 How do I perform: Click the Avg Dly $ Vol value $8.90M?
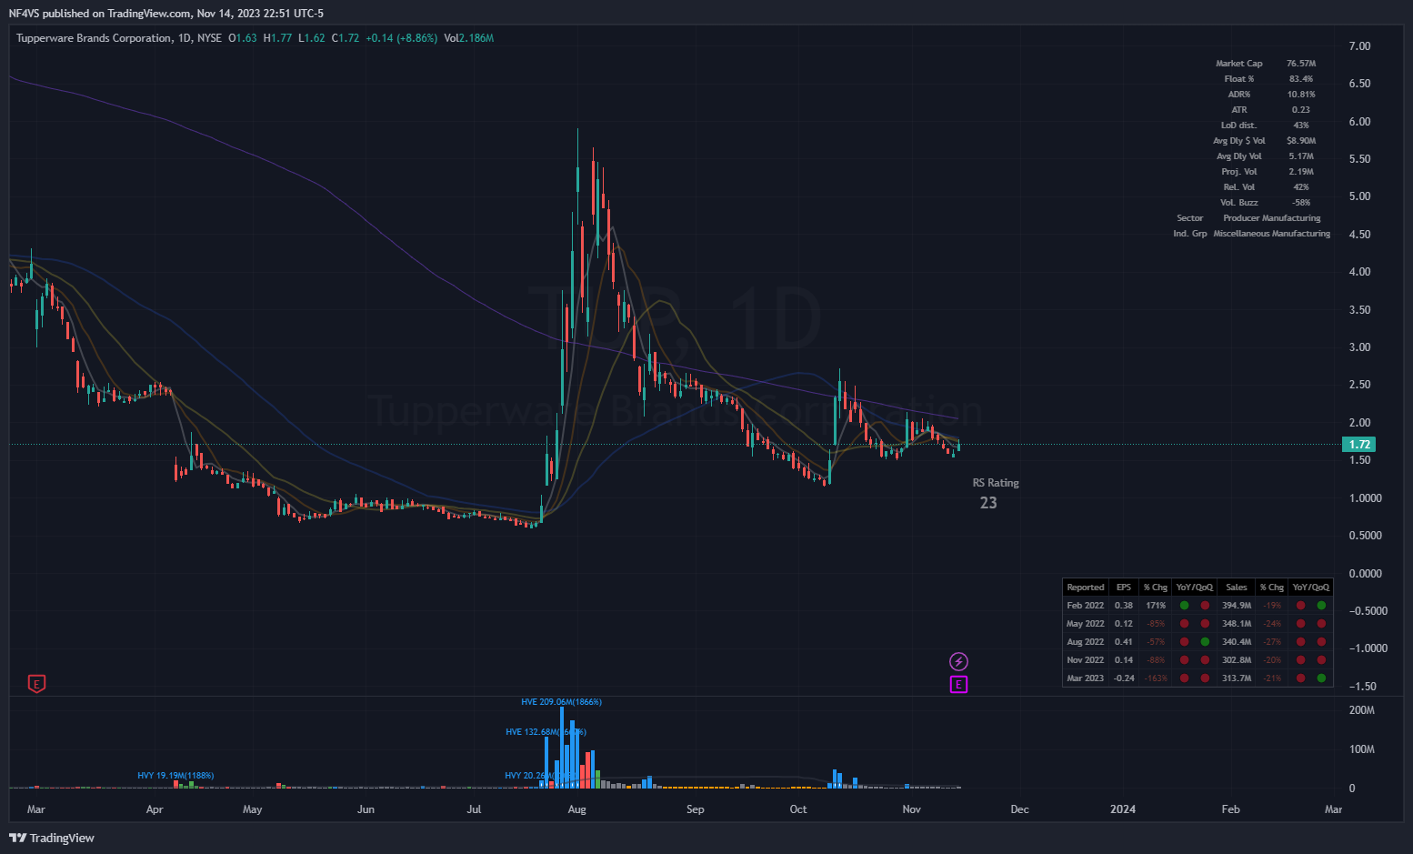pos(1301,141)
